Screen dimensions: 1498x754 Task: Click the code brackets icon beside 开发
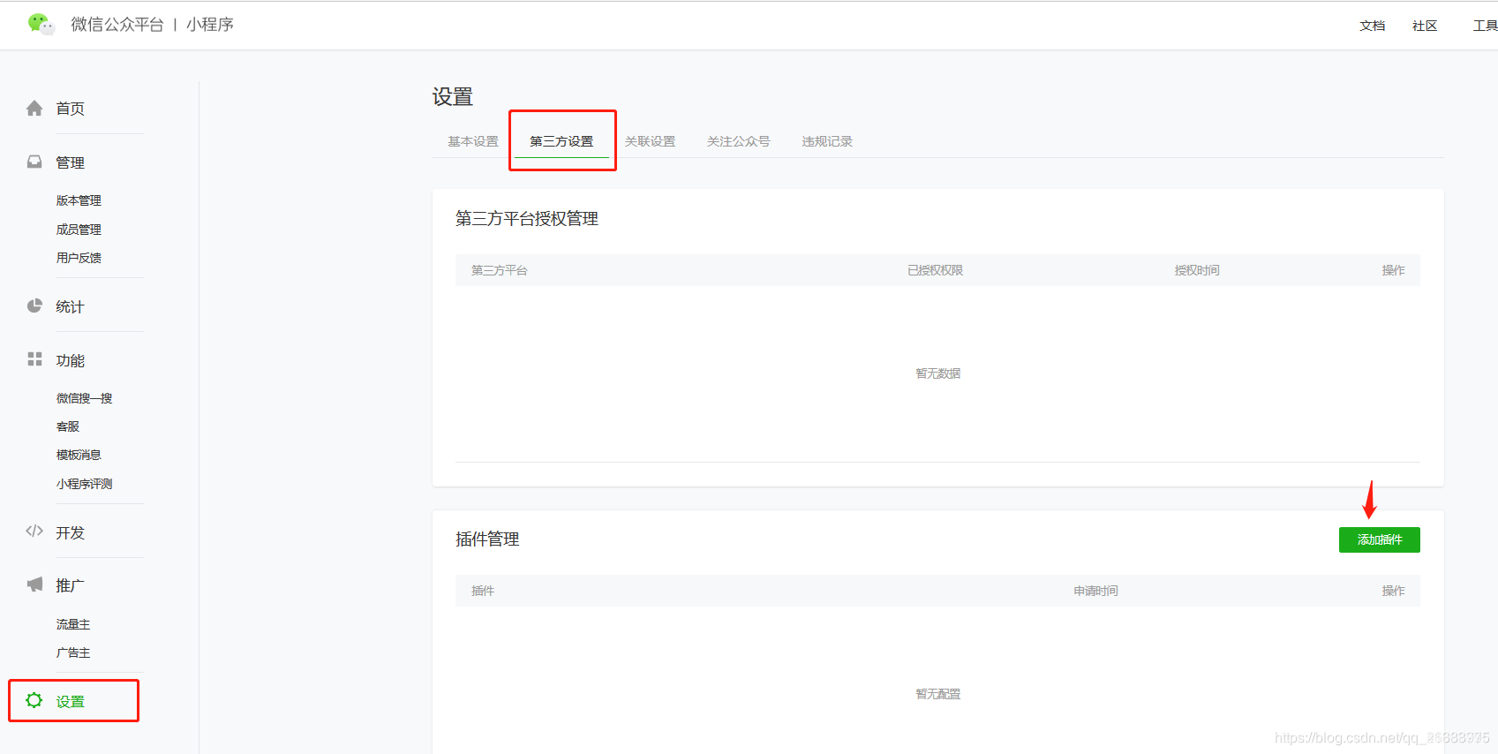34,531
